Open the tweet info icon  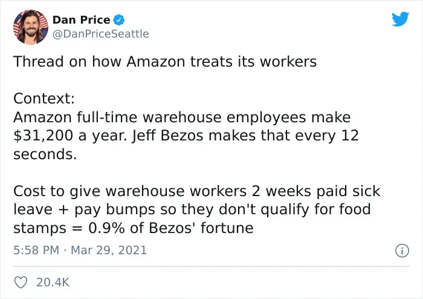click(x=402, y=251)
